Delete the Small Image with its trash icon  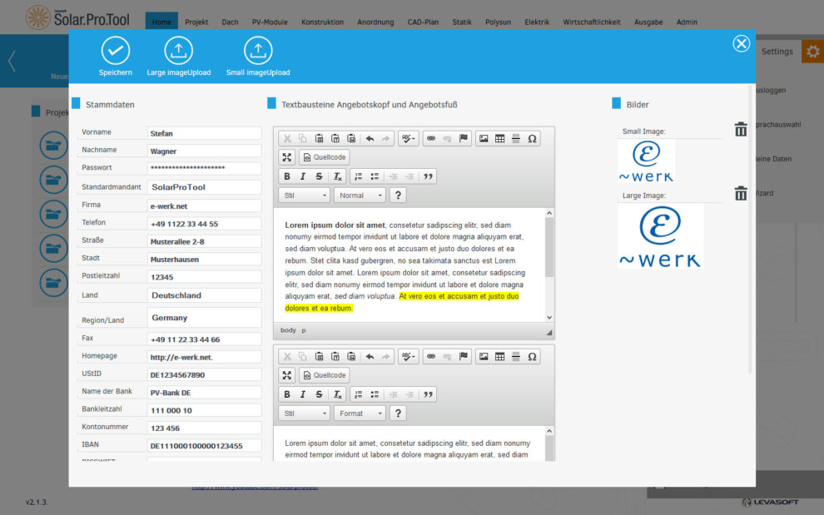tap(741, 129)
